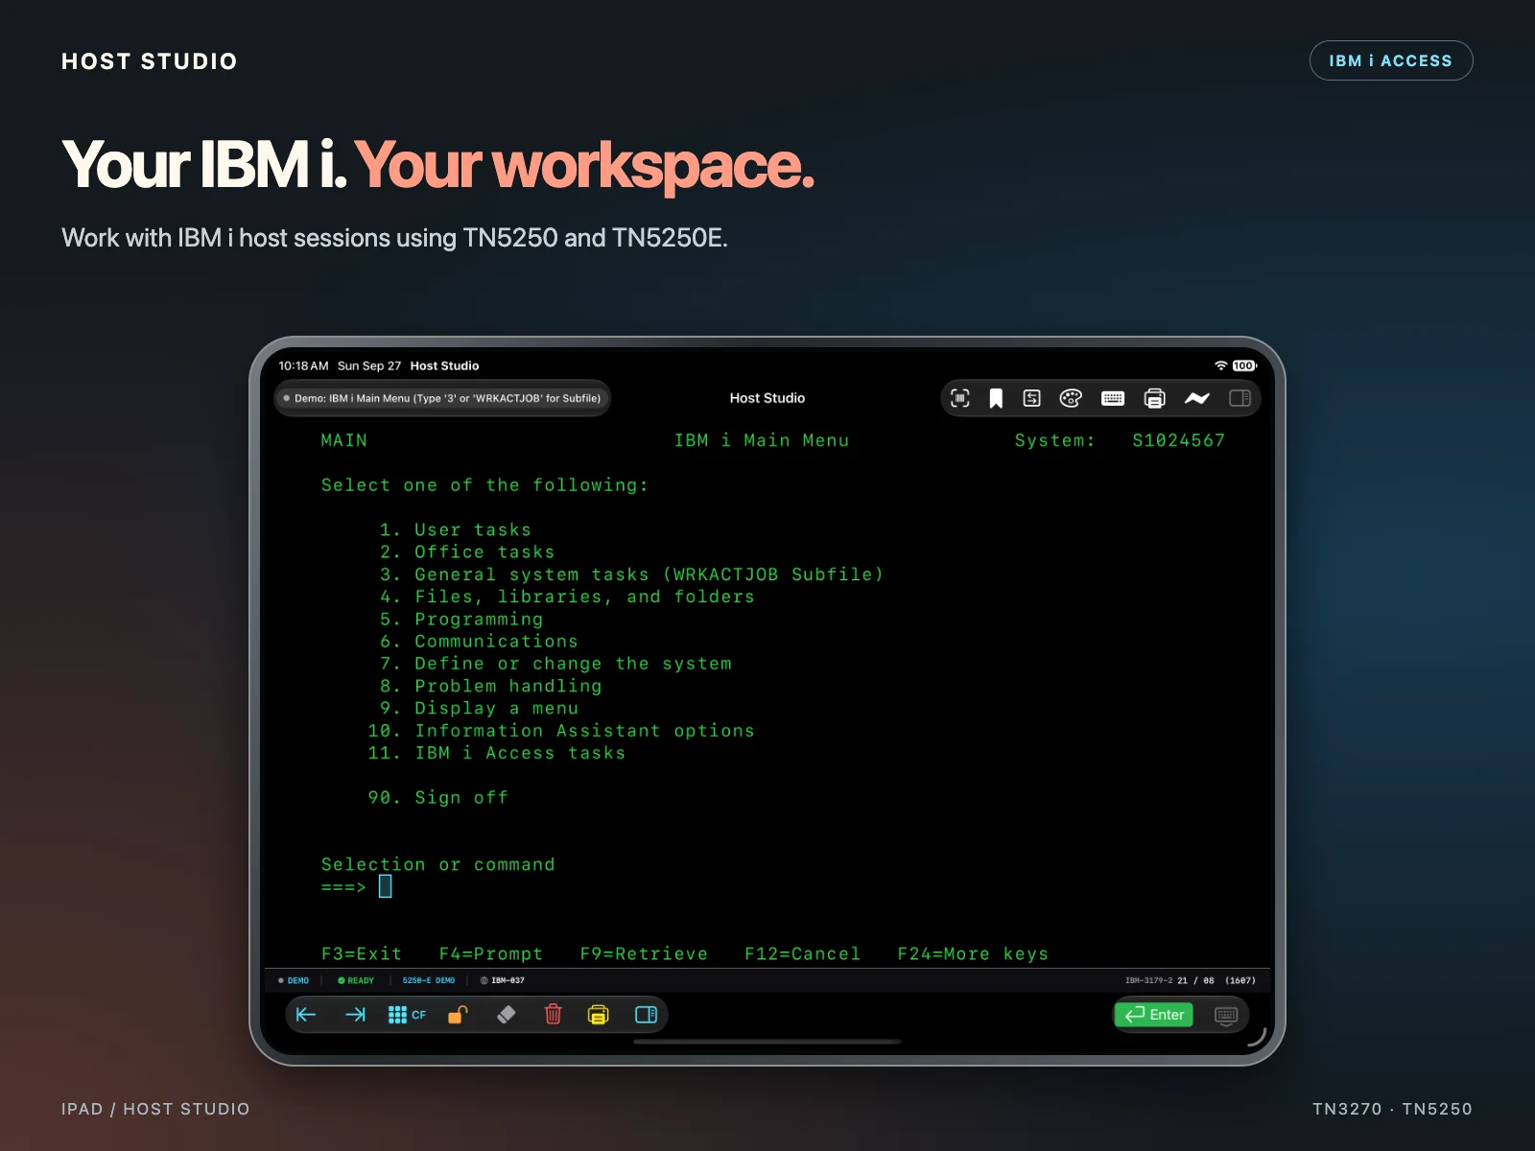Click the F12=Cancel function key
Viewport: 1535px width, 1151px height.
pyautogui.click(x=803, y=954)
